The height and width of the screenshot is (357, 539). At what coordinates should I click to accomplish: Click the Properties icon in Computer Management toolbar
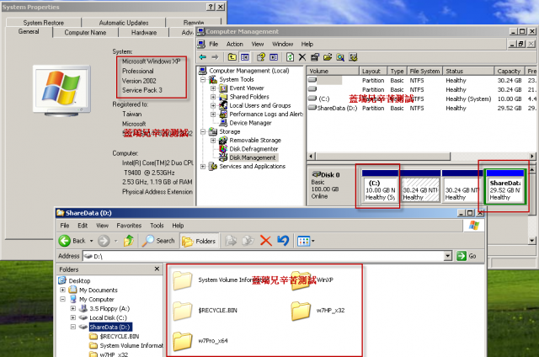(315, 57)
